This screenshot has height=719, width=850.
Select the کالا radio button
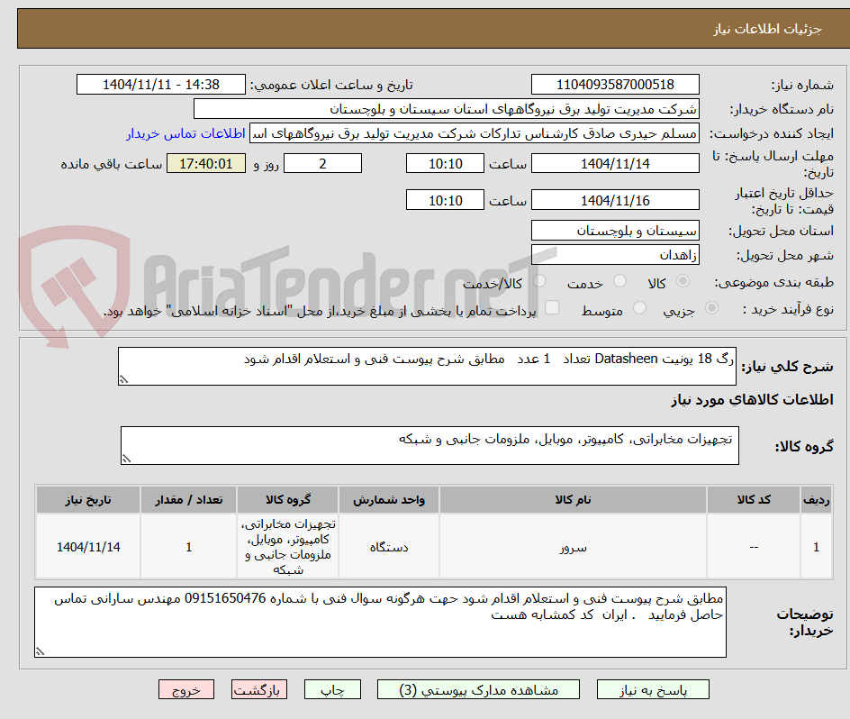point(683,281)
